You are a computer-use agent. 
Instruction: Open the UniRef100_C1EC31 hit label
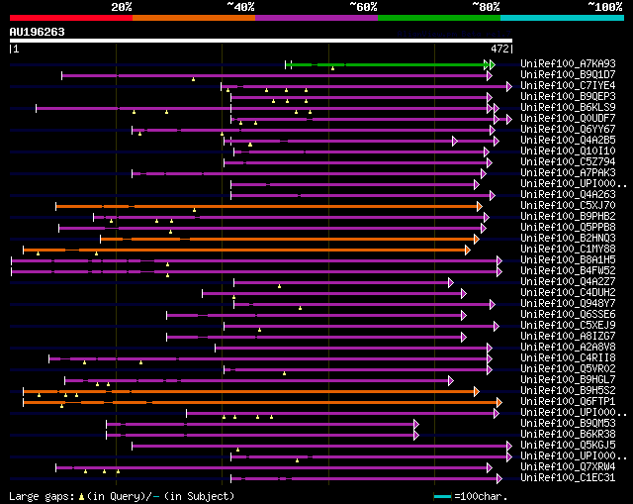pos(568,477)
